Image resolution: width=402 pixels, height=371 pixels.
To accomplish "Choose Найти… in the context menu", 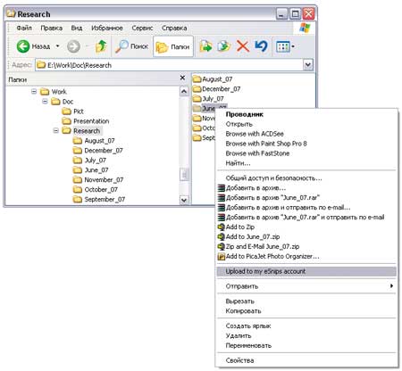I will click(x=306, y=163).
